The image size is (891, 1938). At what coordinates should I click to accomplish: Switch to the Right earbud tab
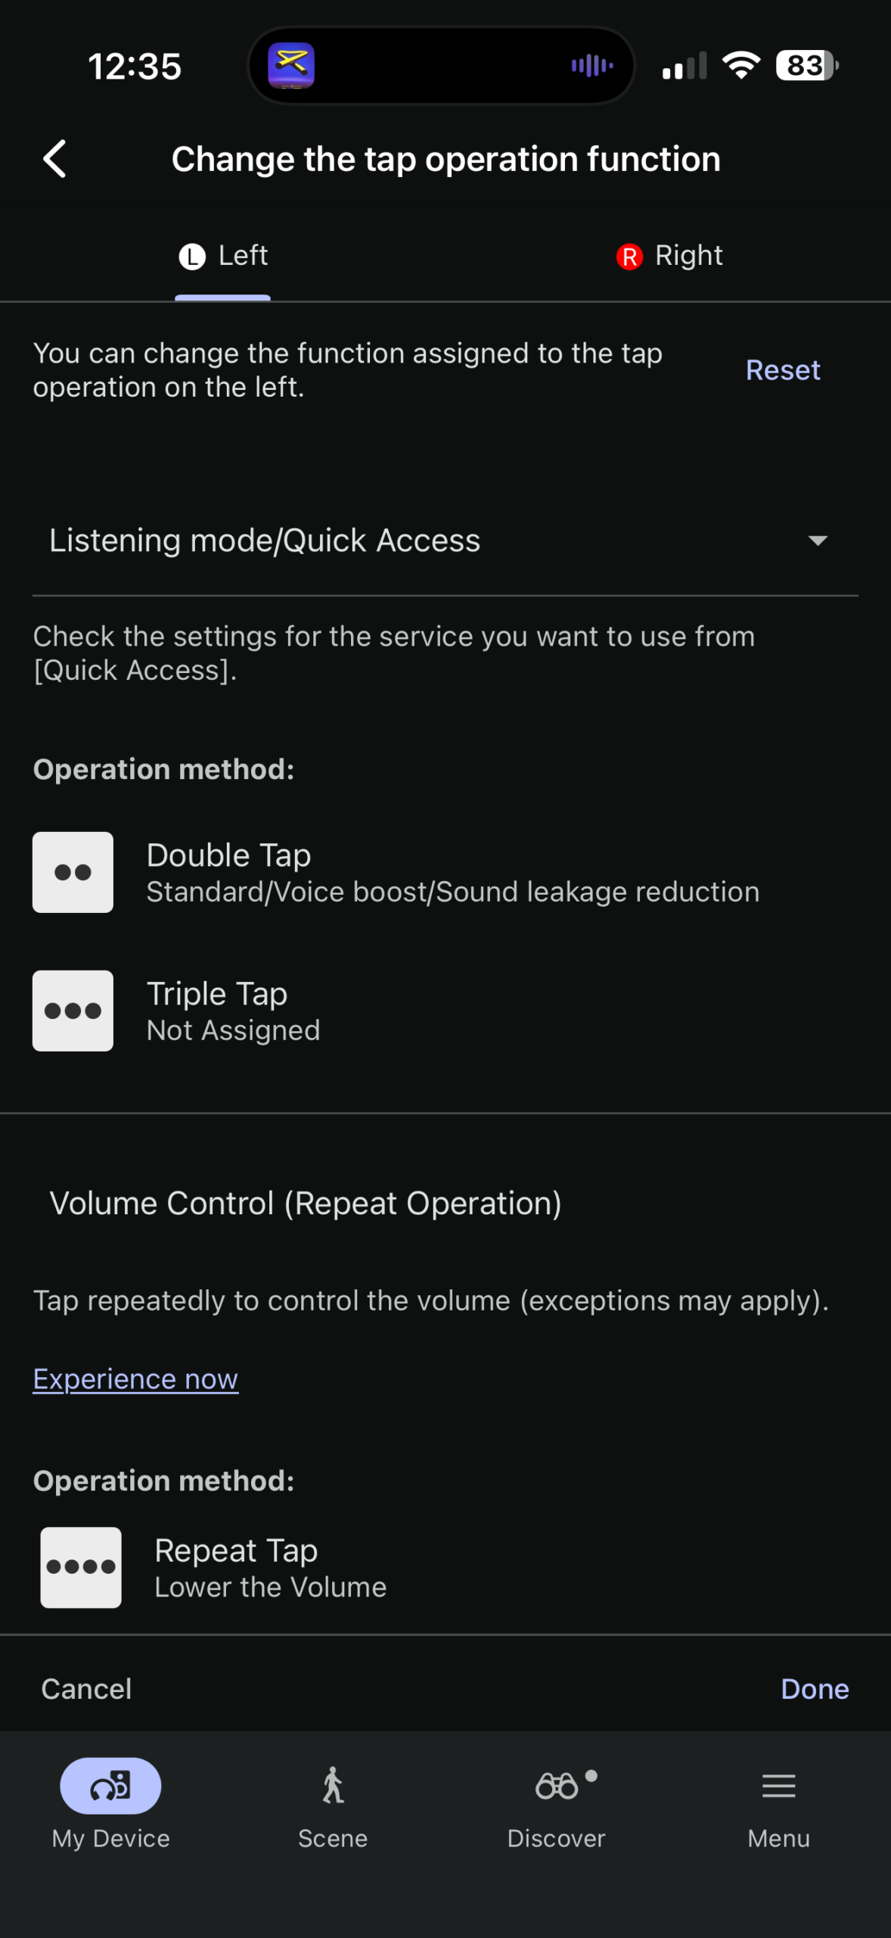[669, 256]
